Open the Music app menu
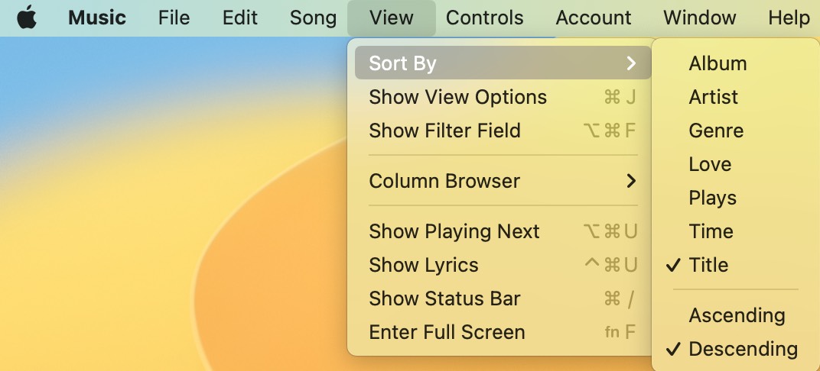 tap(96, 18)
